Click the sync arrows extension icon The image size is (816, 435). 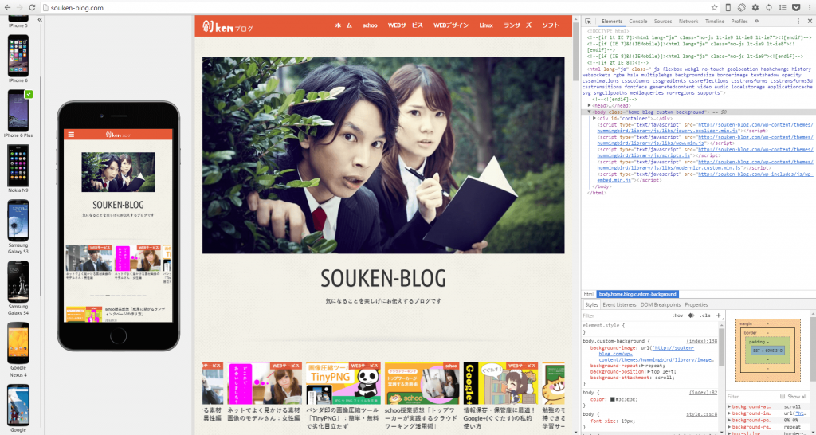coord(769,8)
